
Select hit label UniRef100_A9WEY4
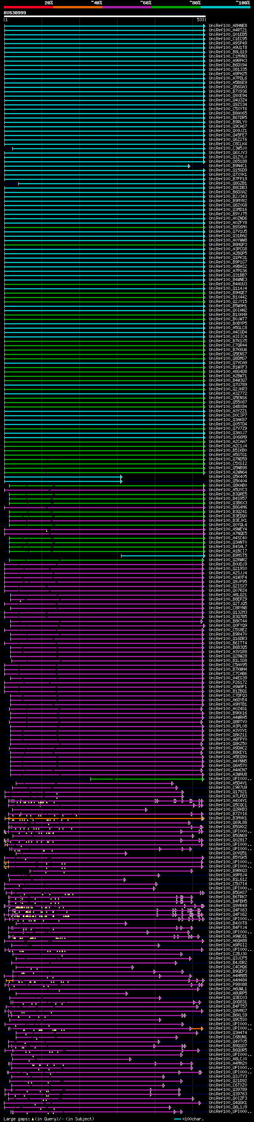pyautogui.click(x=228, y=529)
